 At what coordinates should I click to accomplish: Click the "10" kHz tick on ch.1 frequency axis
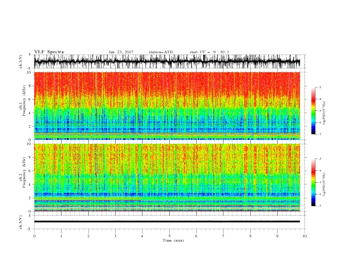point(29,72)
